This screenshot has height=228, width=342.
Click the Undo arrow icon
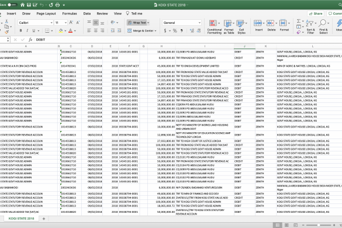tap(42, 5)
